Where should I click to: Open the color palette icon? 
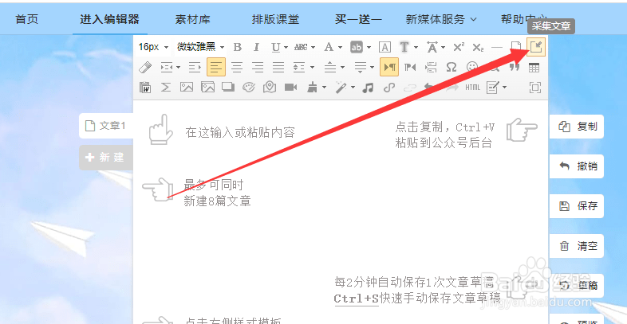tap(249, 87)
